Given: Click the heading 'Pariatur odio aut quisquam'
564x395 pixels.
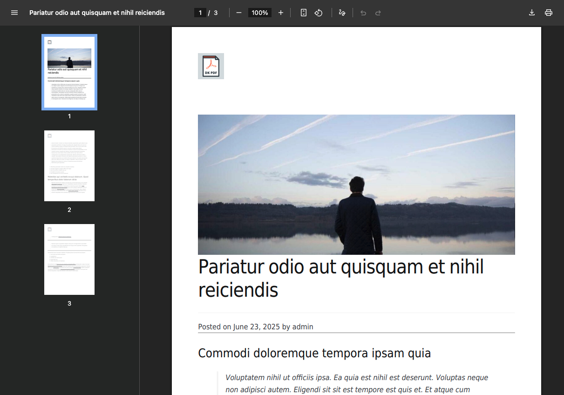Looking at the screenshot, I should [341, 278].
